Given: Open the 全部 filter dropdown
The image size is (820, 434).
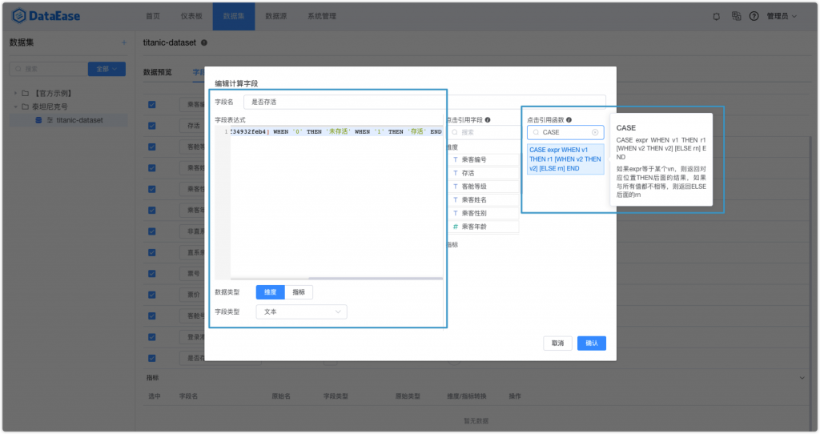Looking at the screenshot, I should pos(107,69).
